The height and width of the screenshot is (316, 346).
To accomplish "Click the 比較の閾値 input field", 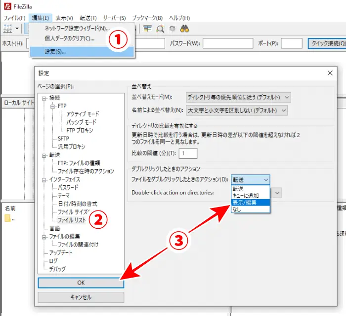I will coord(188,153).
